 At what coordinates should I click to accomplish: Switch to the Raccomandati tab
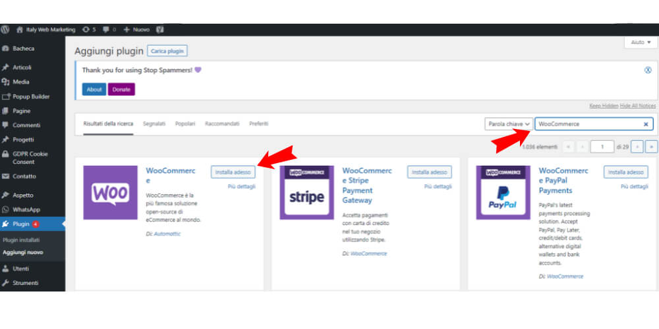222,124
